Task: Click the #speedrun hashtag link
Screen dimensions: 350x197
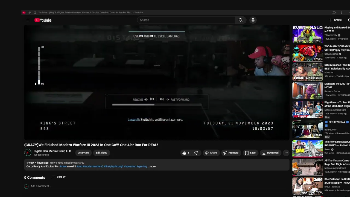Action: point(130,166)
